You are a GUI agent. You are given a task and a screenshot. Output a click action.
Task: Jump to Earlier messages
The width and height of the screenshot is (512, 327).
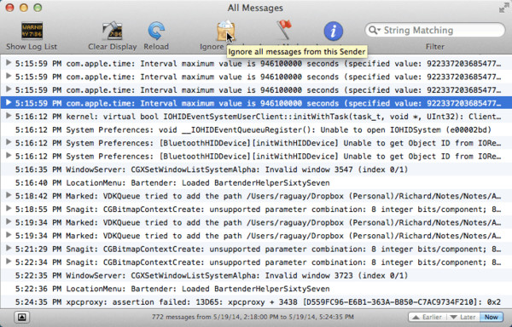pyautogui.click(x=428, y=317)
